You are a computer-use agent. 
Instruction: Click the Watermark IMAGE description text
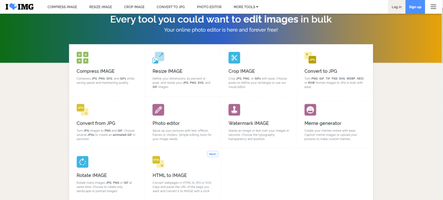point(259,135)
